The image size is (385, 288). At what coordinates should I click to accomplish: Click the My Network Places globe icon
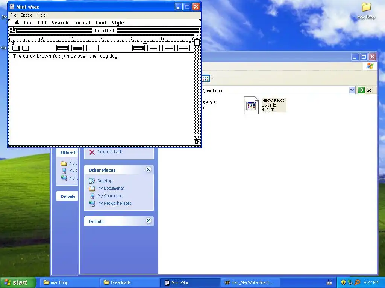pos(92,204)
